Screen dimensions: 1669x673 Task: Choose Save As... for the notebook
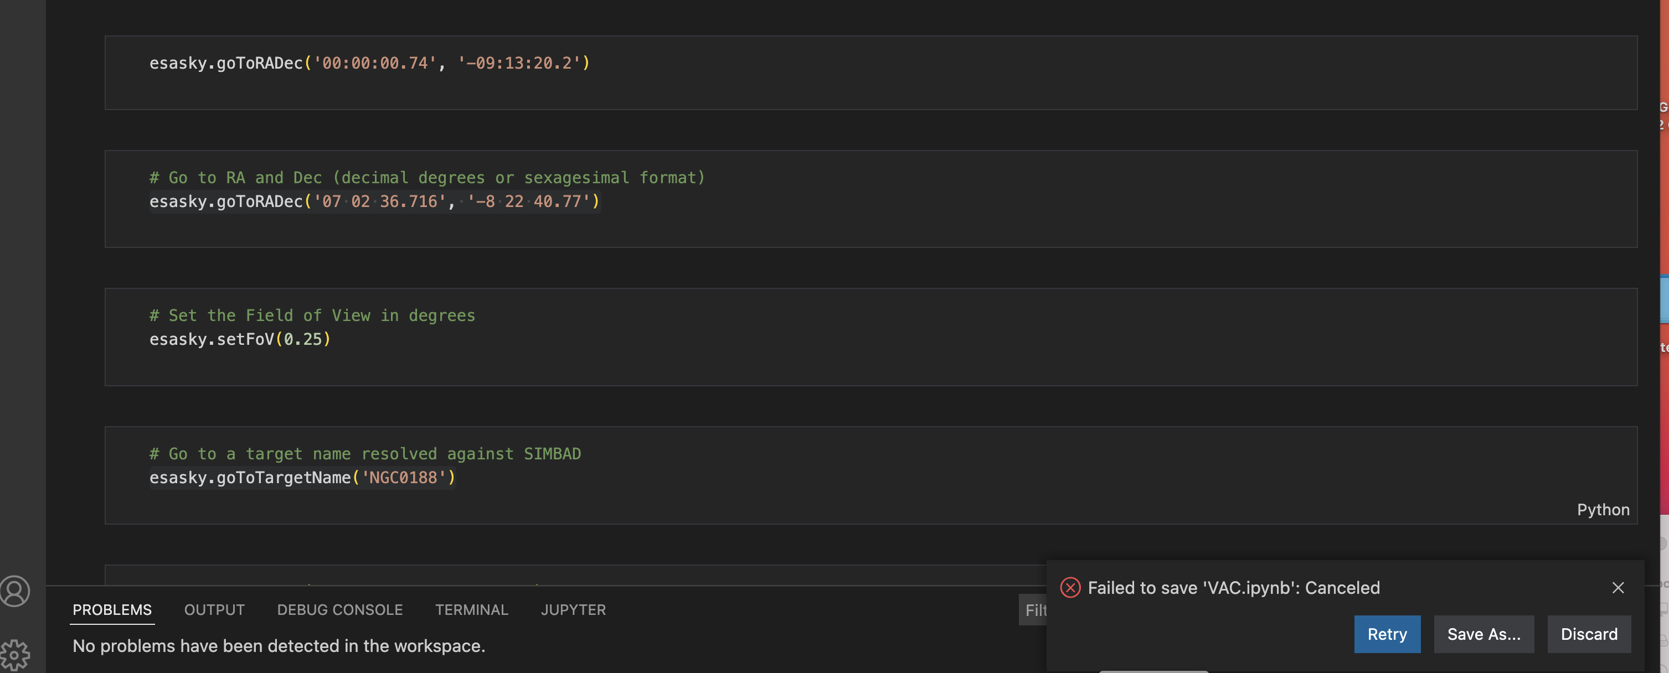tap(1483, 634)
